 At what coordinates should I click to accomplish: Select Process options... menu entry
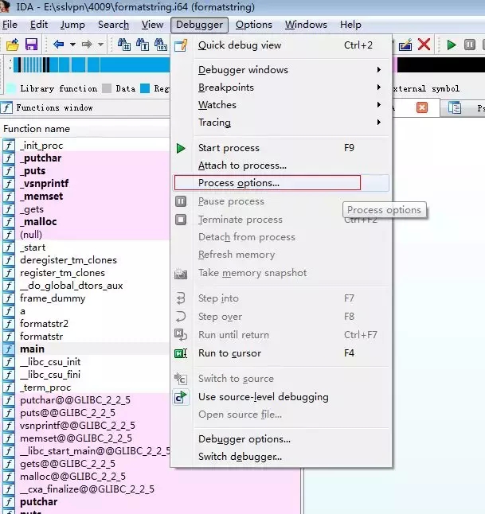pyautogui.click(x=281, y=183)
